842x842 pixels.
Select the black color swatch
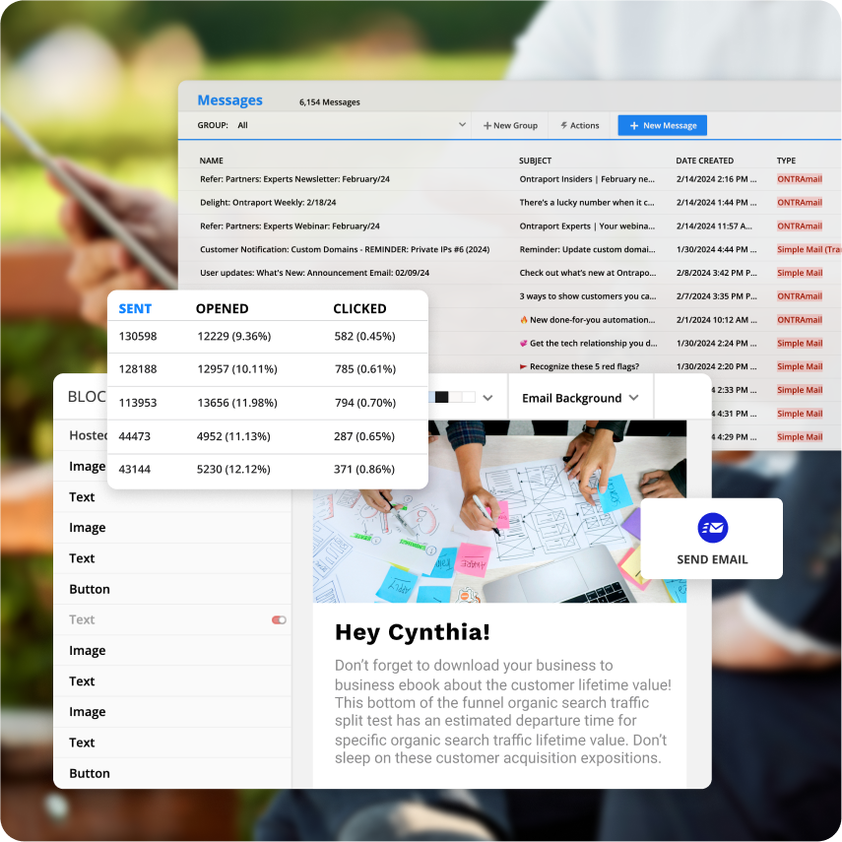pos(441,396)
